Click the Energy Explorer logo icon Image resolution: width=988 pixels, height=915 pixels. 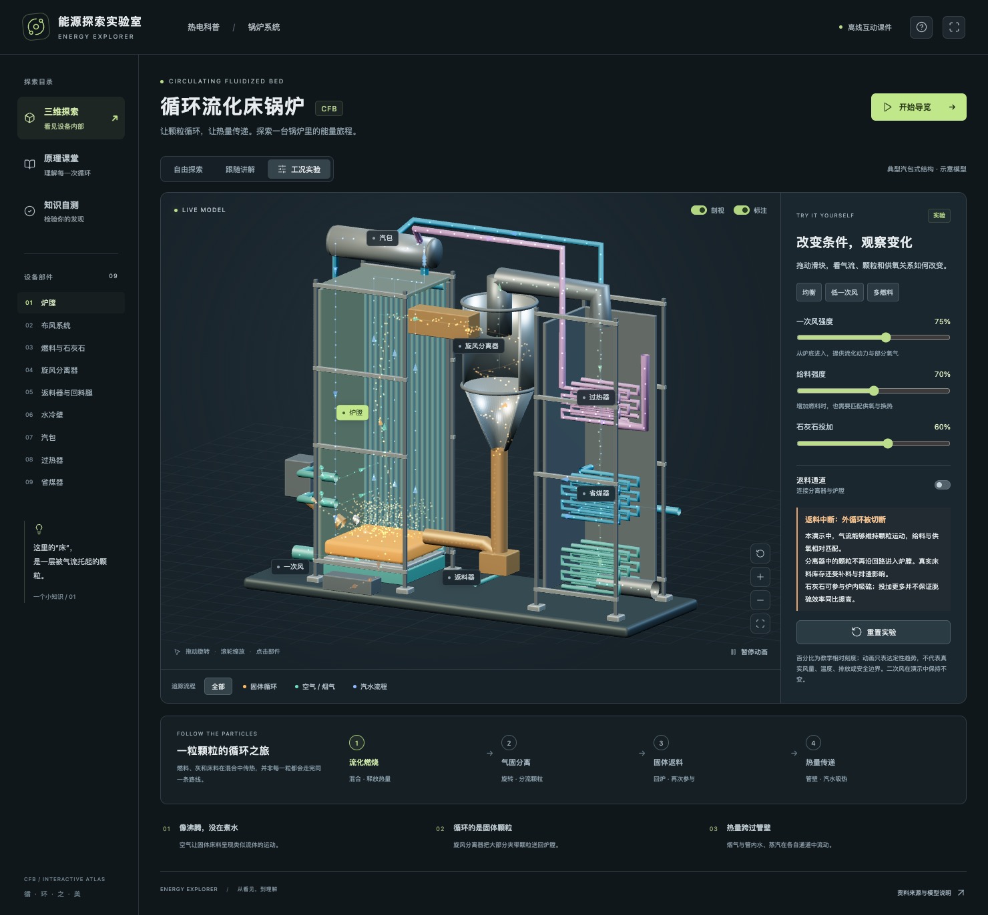tap(36, 27)
